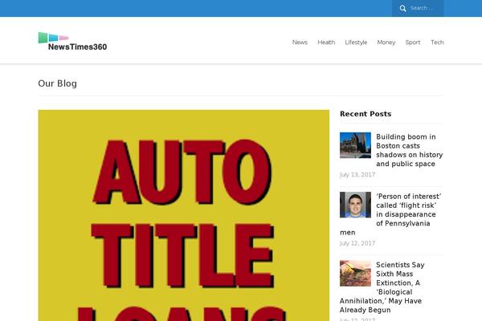Open the Tech menu item
The image size is (482, 321).
(437, 43)
